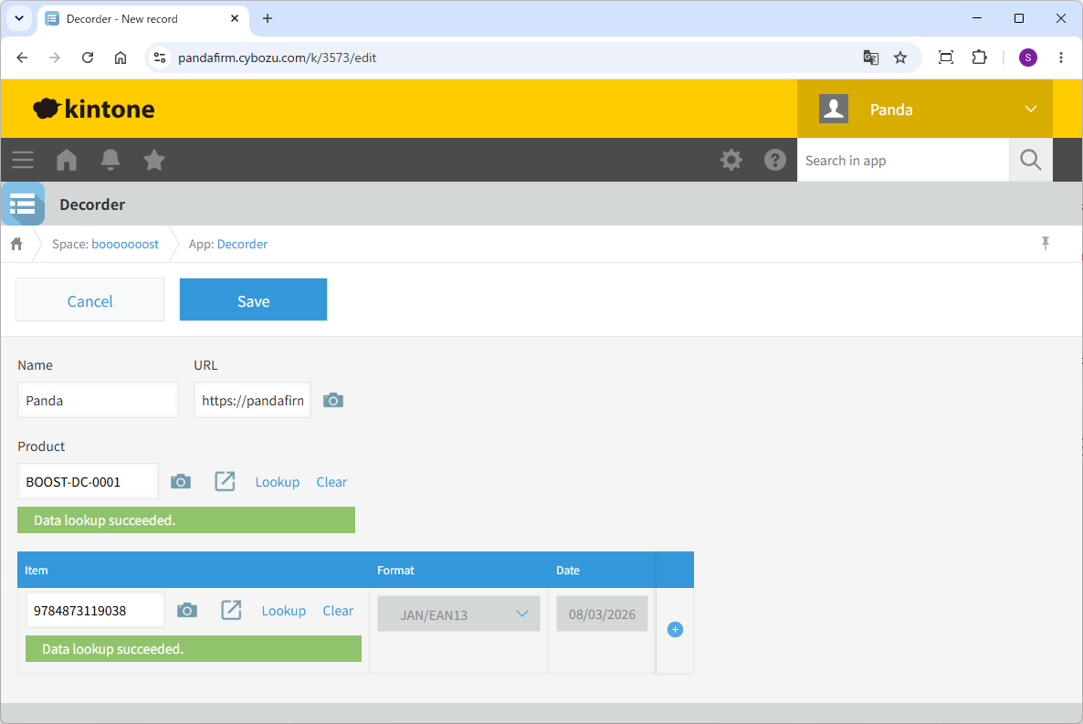Viewport: 1083px width, 724px height.
Task: Reload the page in browser
Action: tap(87, 58)
